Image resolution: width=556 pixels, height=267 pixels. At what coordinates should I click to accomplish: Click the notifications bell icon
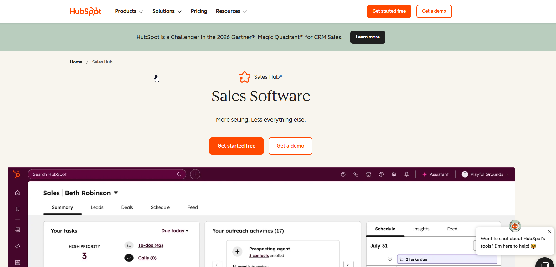click(x=406, y=174)
